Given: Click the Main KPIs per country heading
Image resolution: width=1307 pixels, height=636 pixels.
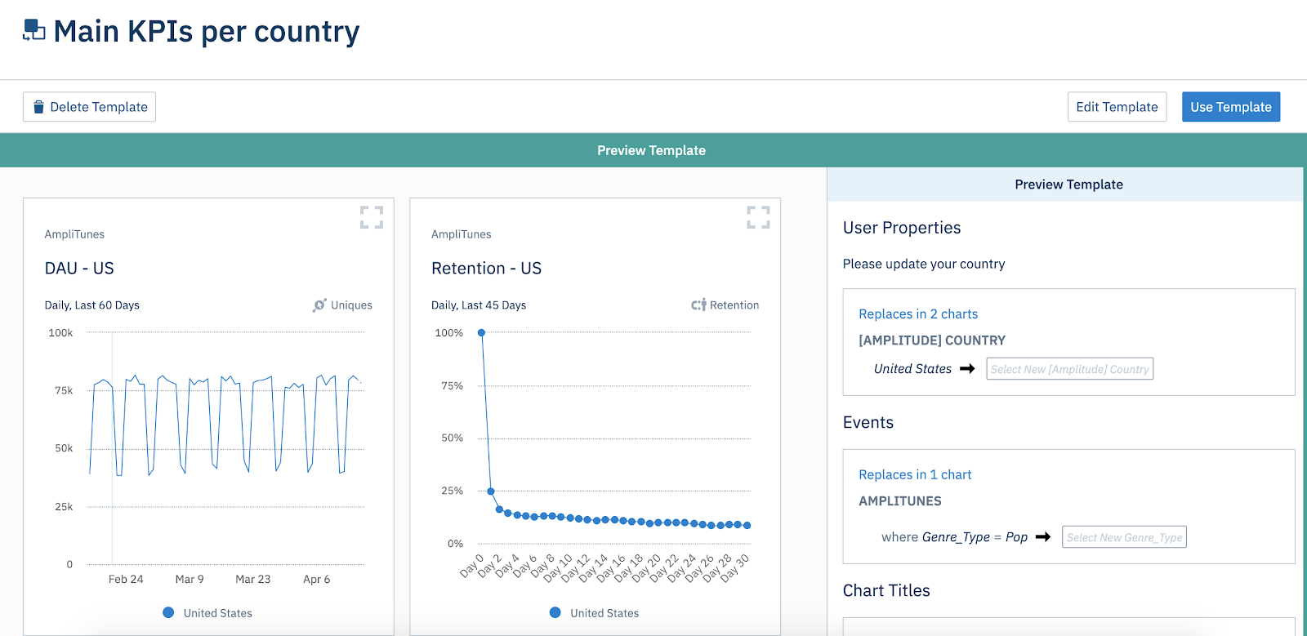Looking at the screenshot, I should [207, 32].
